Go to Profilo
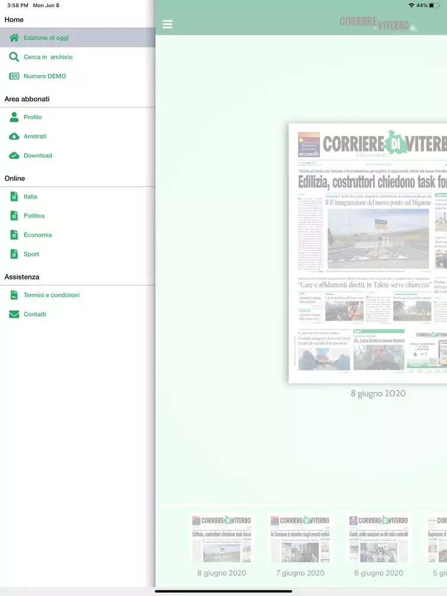The image size is (447, 596). [x=77, y=117]
